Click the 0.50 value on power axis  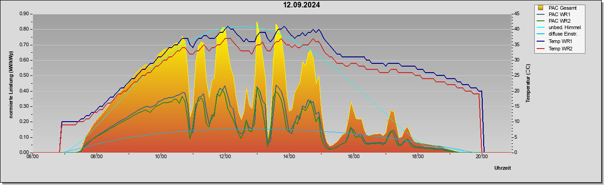click(25, 75)
